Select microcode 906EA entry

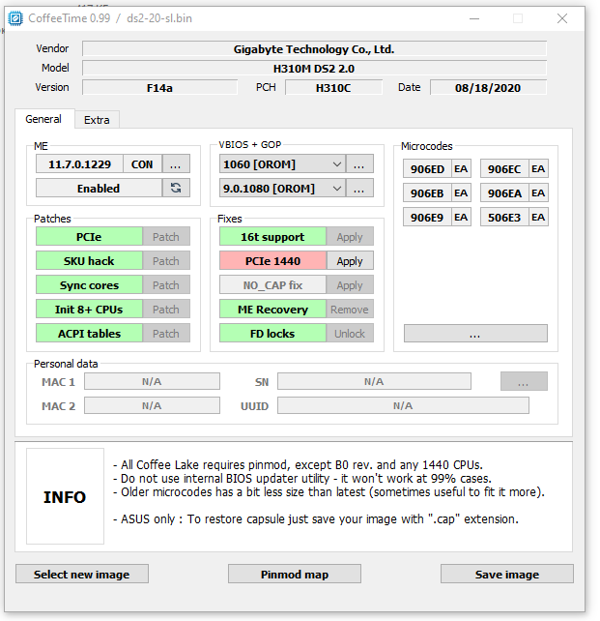(504, 192)
